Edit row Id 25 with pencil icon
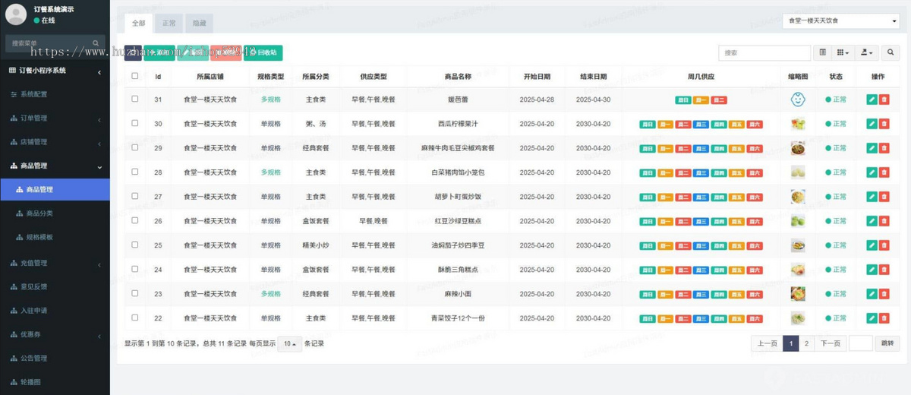The image size is (911, 395). [872, 245]
